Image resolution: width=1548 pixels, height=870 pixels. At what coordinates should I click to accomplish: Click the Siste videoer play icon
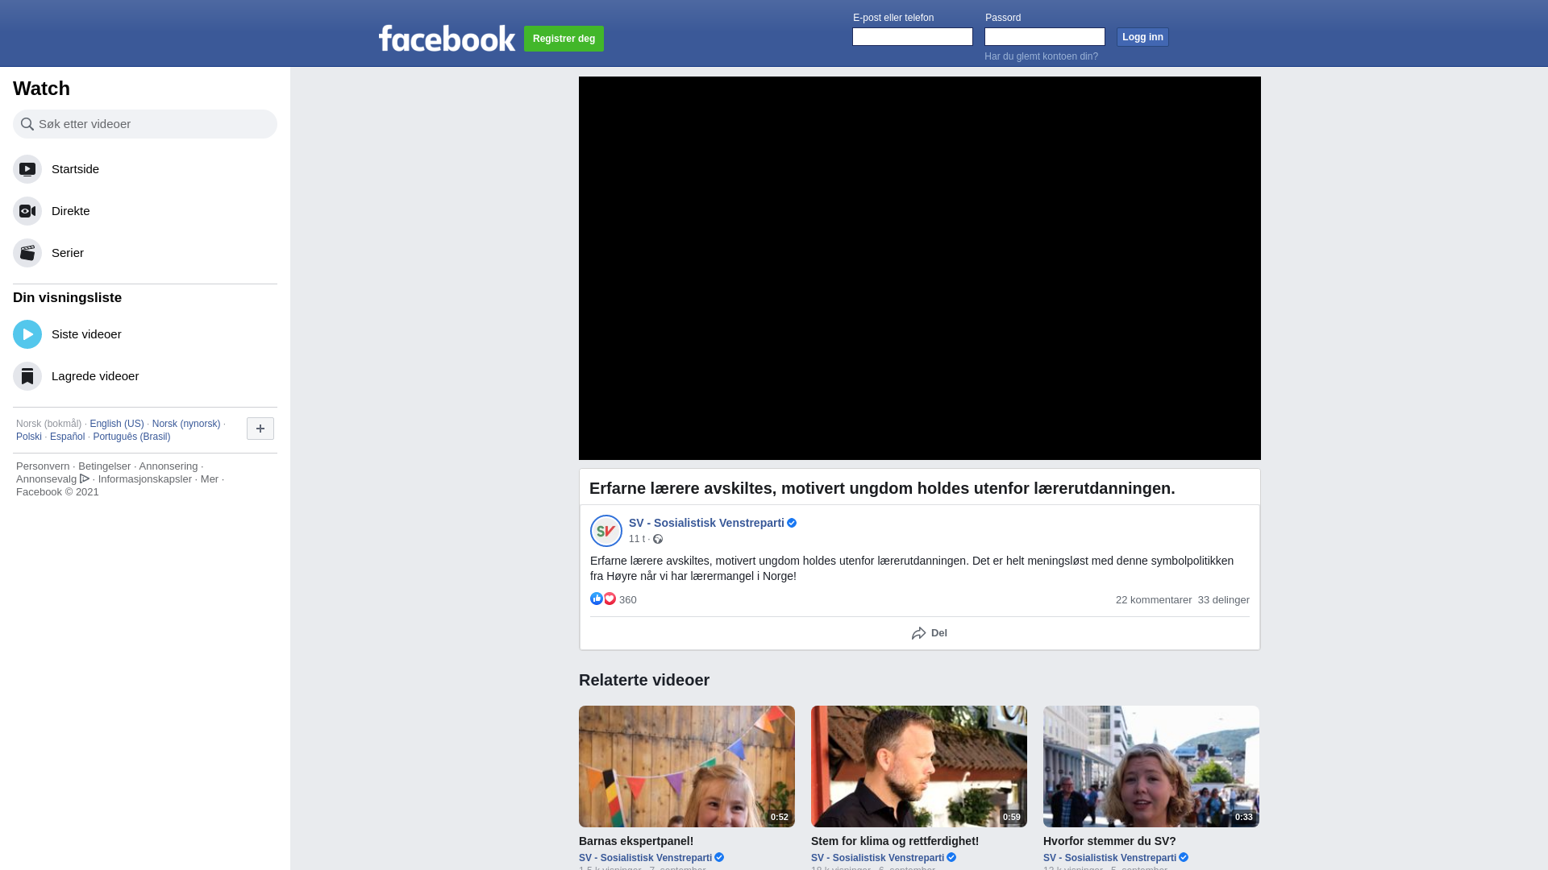pyautogui.click(x=27, y=334)
